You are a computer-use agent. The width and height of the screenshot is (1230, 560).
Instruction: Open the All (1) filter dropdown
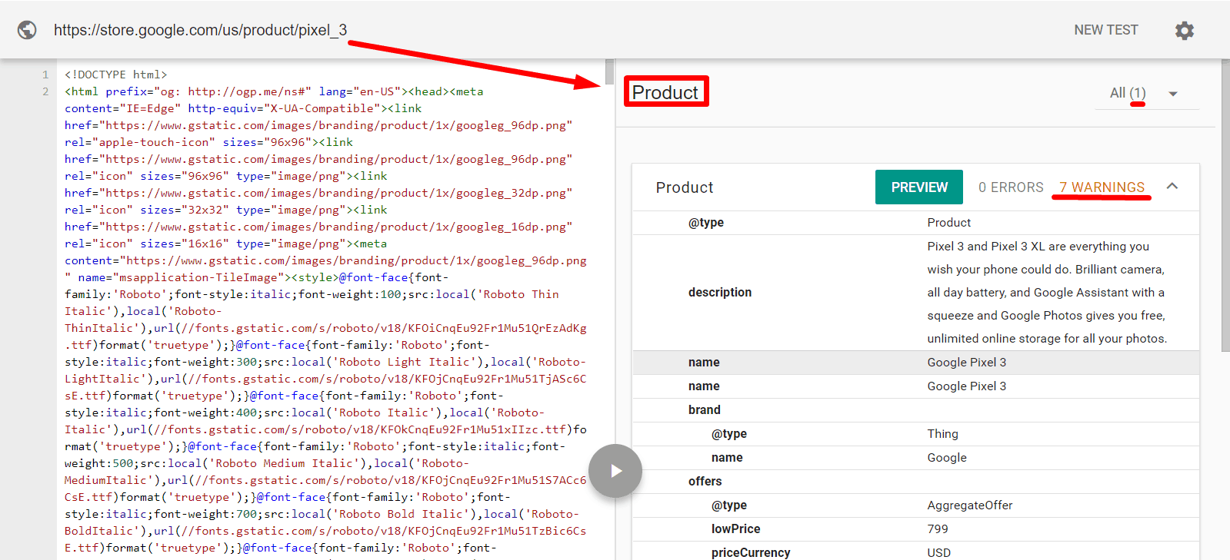coord(1146,93)
